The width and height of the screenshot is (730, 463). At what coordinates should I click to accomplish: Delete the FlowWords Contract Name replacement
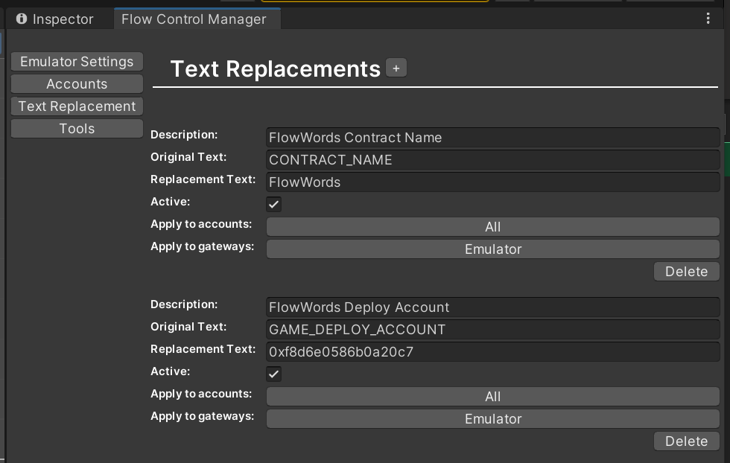(686, 271)
